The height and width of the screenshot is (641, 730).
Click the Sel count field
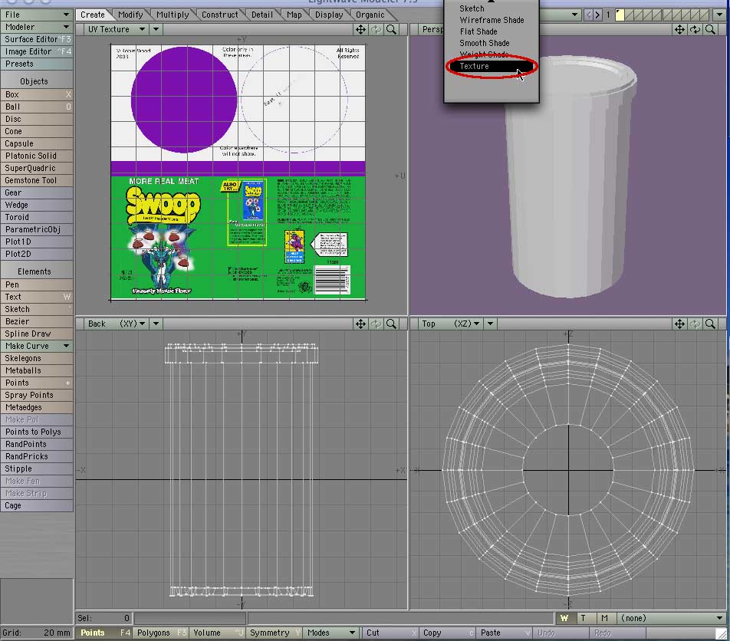pyautogui.click(x=104, y=618)
